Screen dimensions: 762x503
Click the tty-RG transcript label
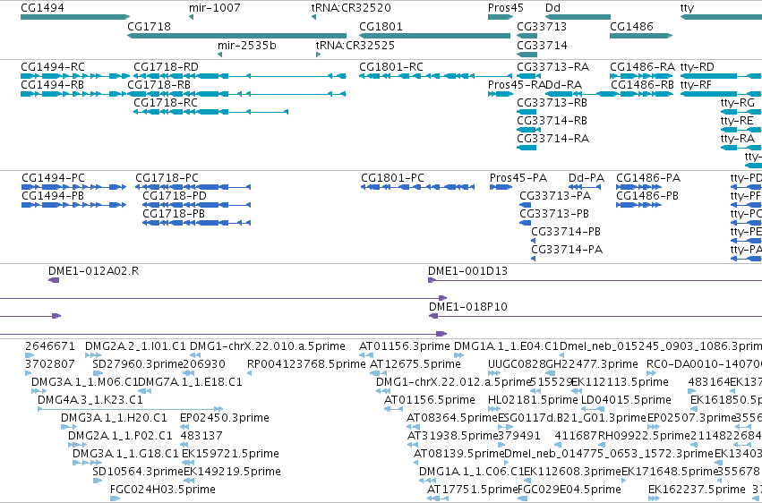coord(738,102)
